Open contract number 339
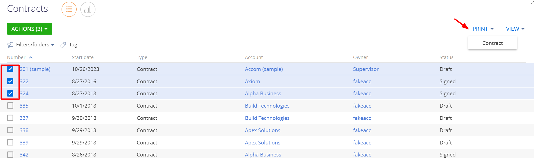 pos(24,142)
